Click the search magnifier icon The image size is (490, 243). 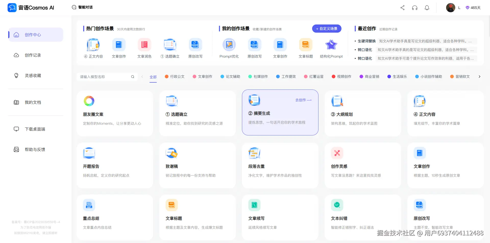click(133, 77)
